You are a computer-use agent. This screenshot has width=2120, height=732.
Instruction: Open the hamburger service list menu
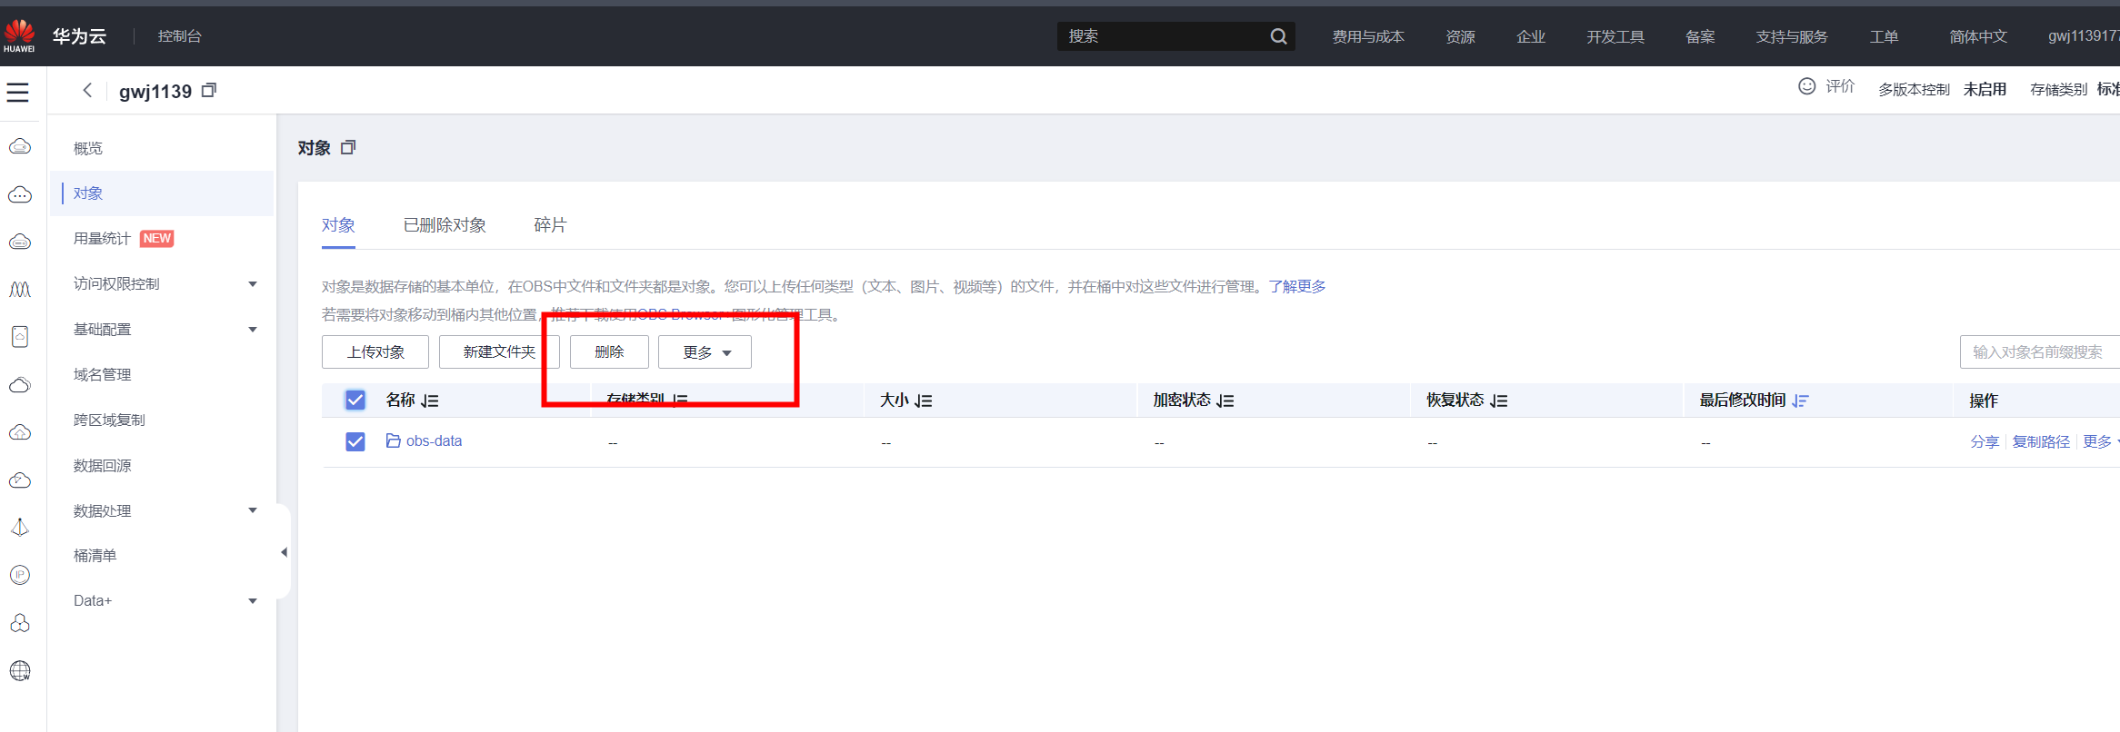coord(18,92)
